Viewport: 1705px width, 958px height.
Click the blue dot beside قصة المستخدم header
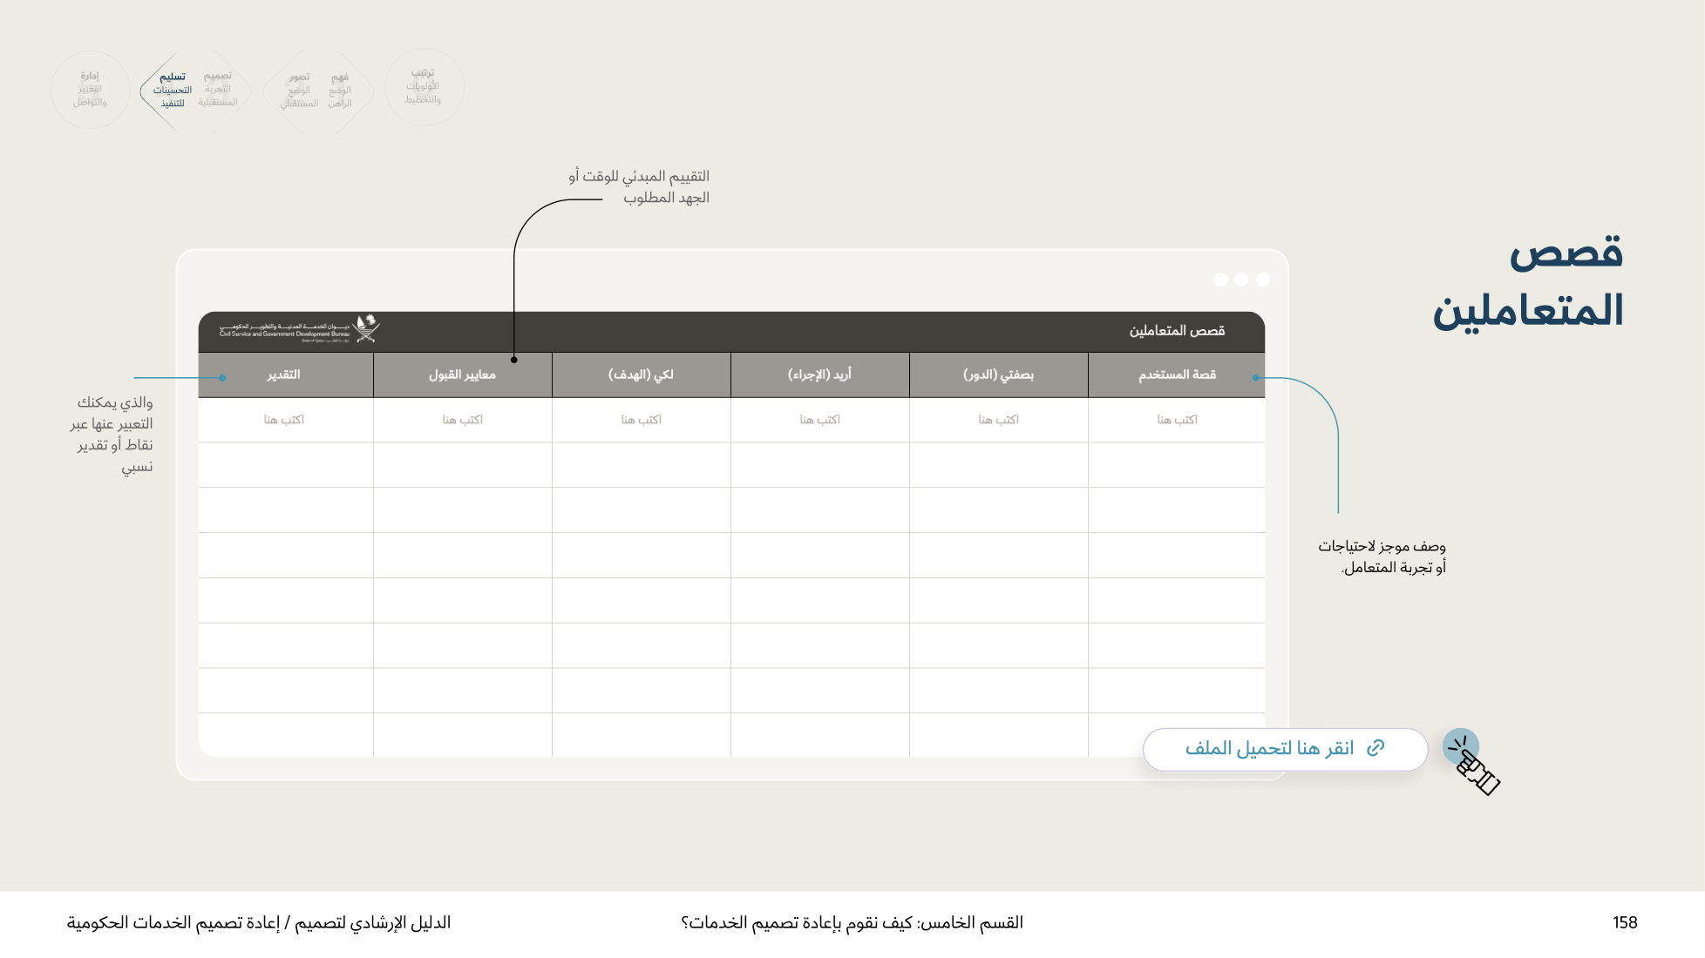[1255, 378]
